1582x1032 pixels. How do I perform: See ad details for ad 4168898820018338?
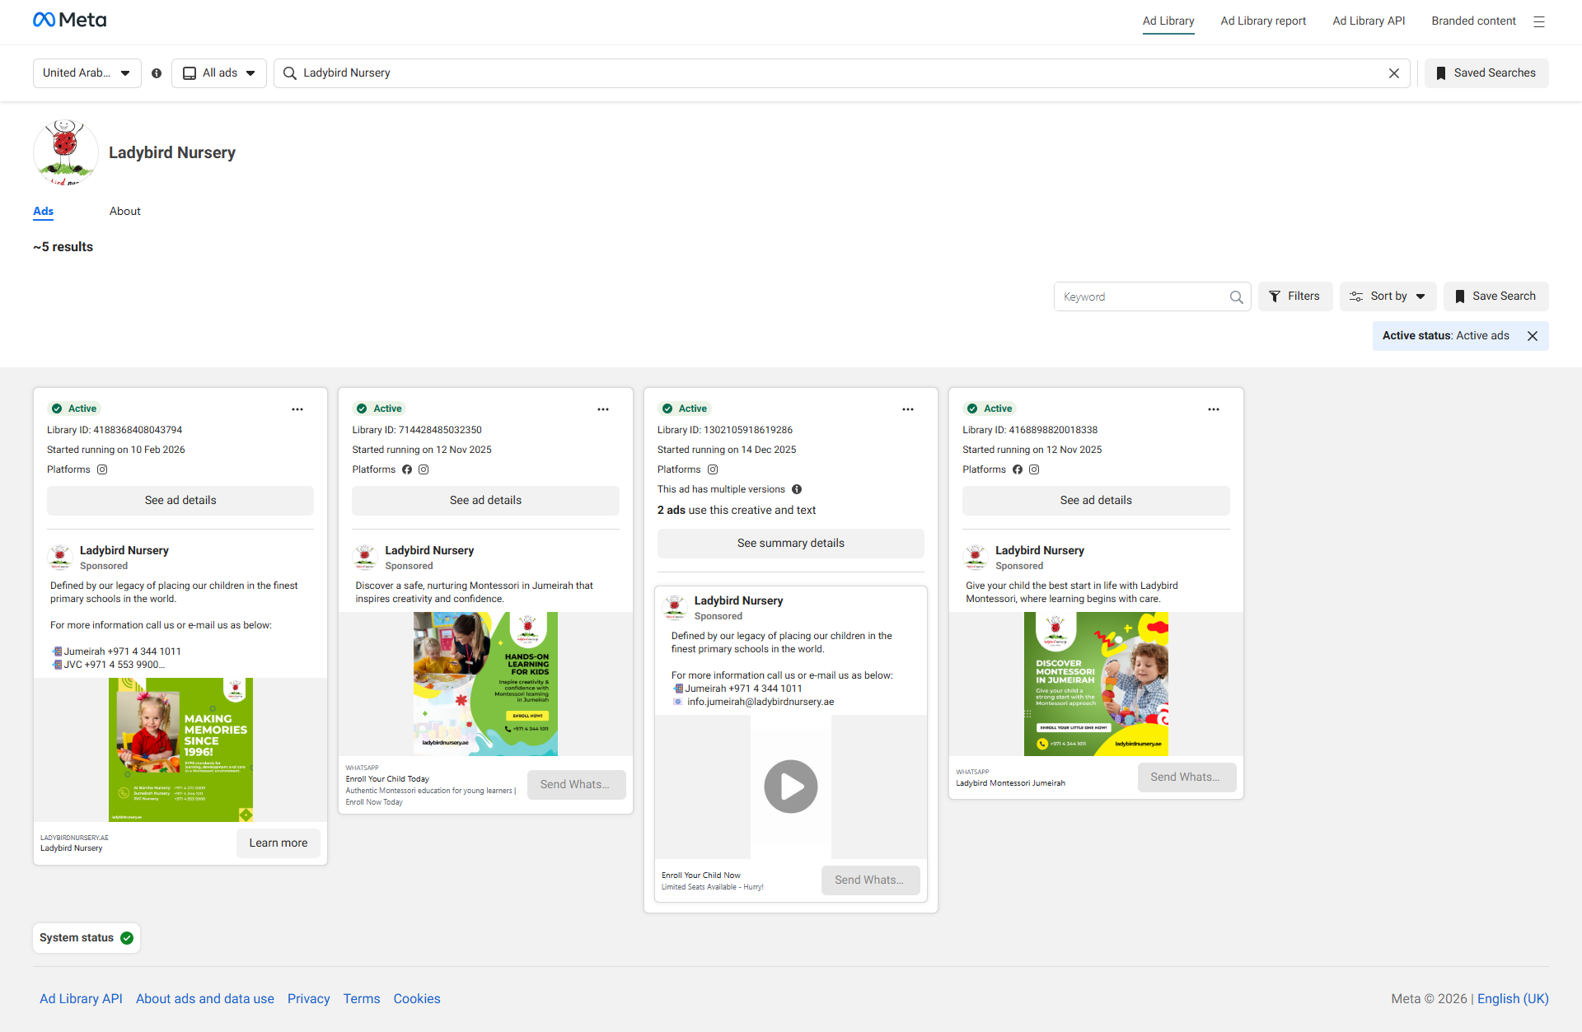tap(1096, 501)
